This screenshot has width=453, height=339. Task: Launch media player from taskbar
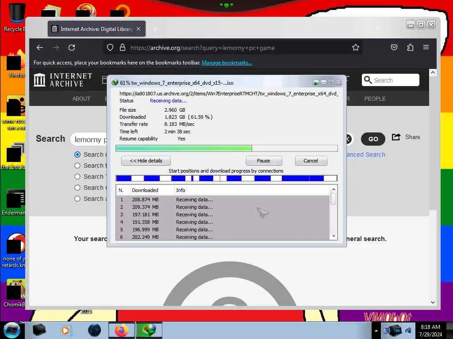click(66, 330)
